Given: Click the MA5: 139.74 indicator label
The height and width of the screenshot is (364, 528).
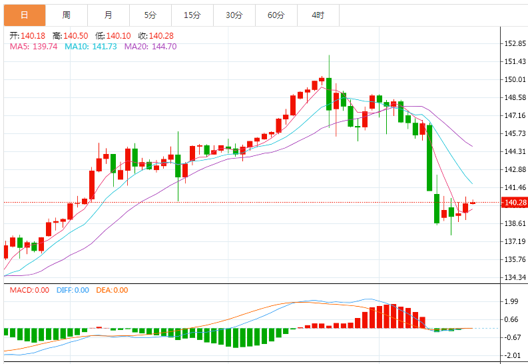Looking at the screenshot, I should tap(34, 47).
